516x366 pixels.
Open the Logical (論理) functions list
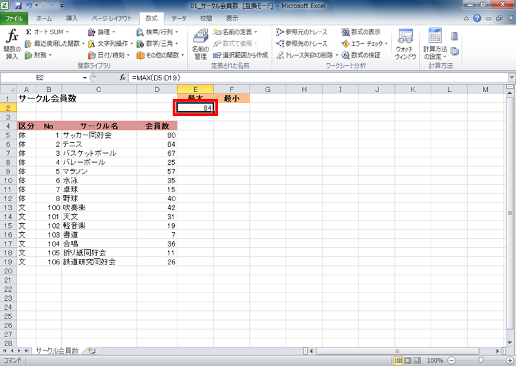(101, 32)
